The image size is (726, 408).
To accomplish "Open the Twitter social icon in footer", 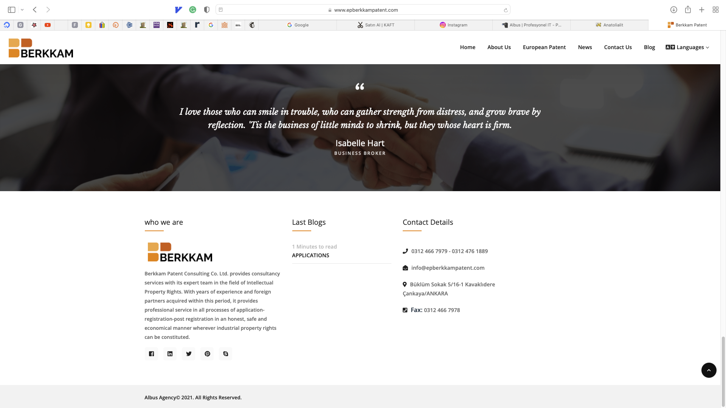I will tap(188, 354).
